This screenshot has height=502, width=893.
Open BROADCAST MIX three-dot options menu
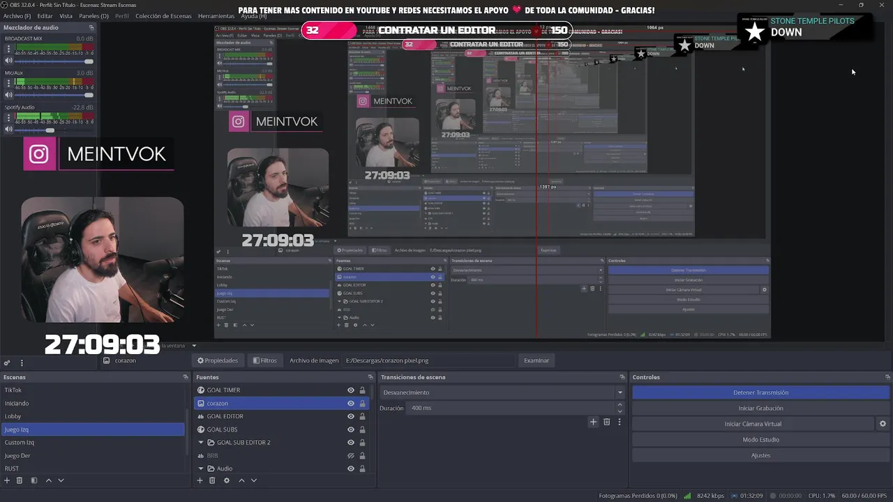pyautogui.click(x=8, y=49)
